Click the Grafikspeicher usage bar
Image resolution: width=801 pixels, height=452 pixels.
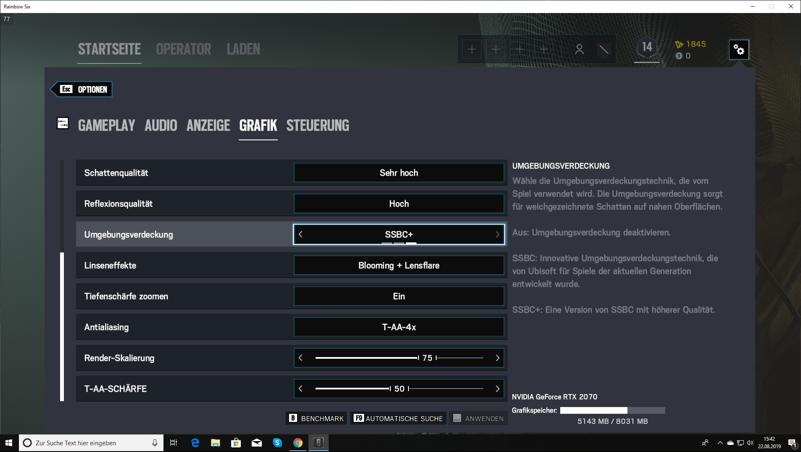coord(612,410)
